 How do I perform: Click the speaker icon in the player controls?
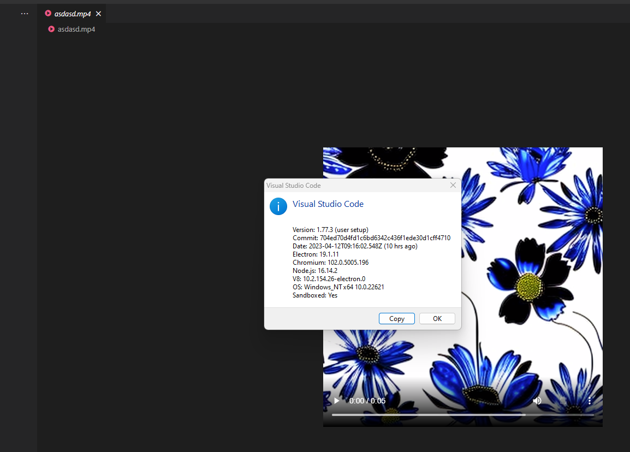click(537, 401)
